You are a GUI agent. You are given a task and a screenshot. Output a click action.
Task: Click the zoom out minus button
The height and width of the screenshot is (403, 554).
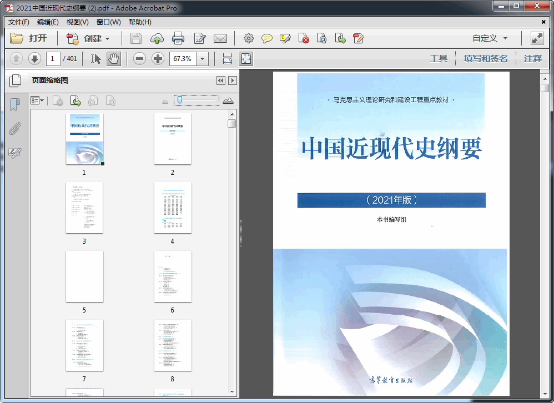(x=139, y=59)
